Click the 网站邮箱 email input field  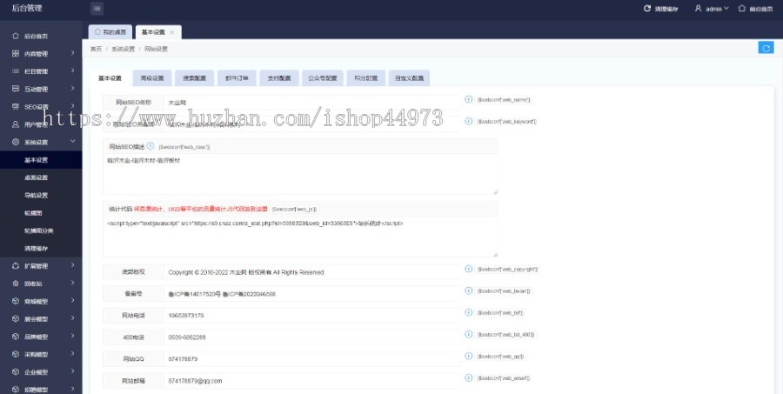311,381
